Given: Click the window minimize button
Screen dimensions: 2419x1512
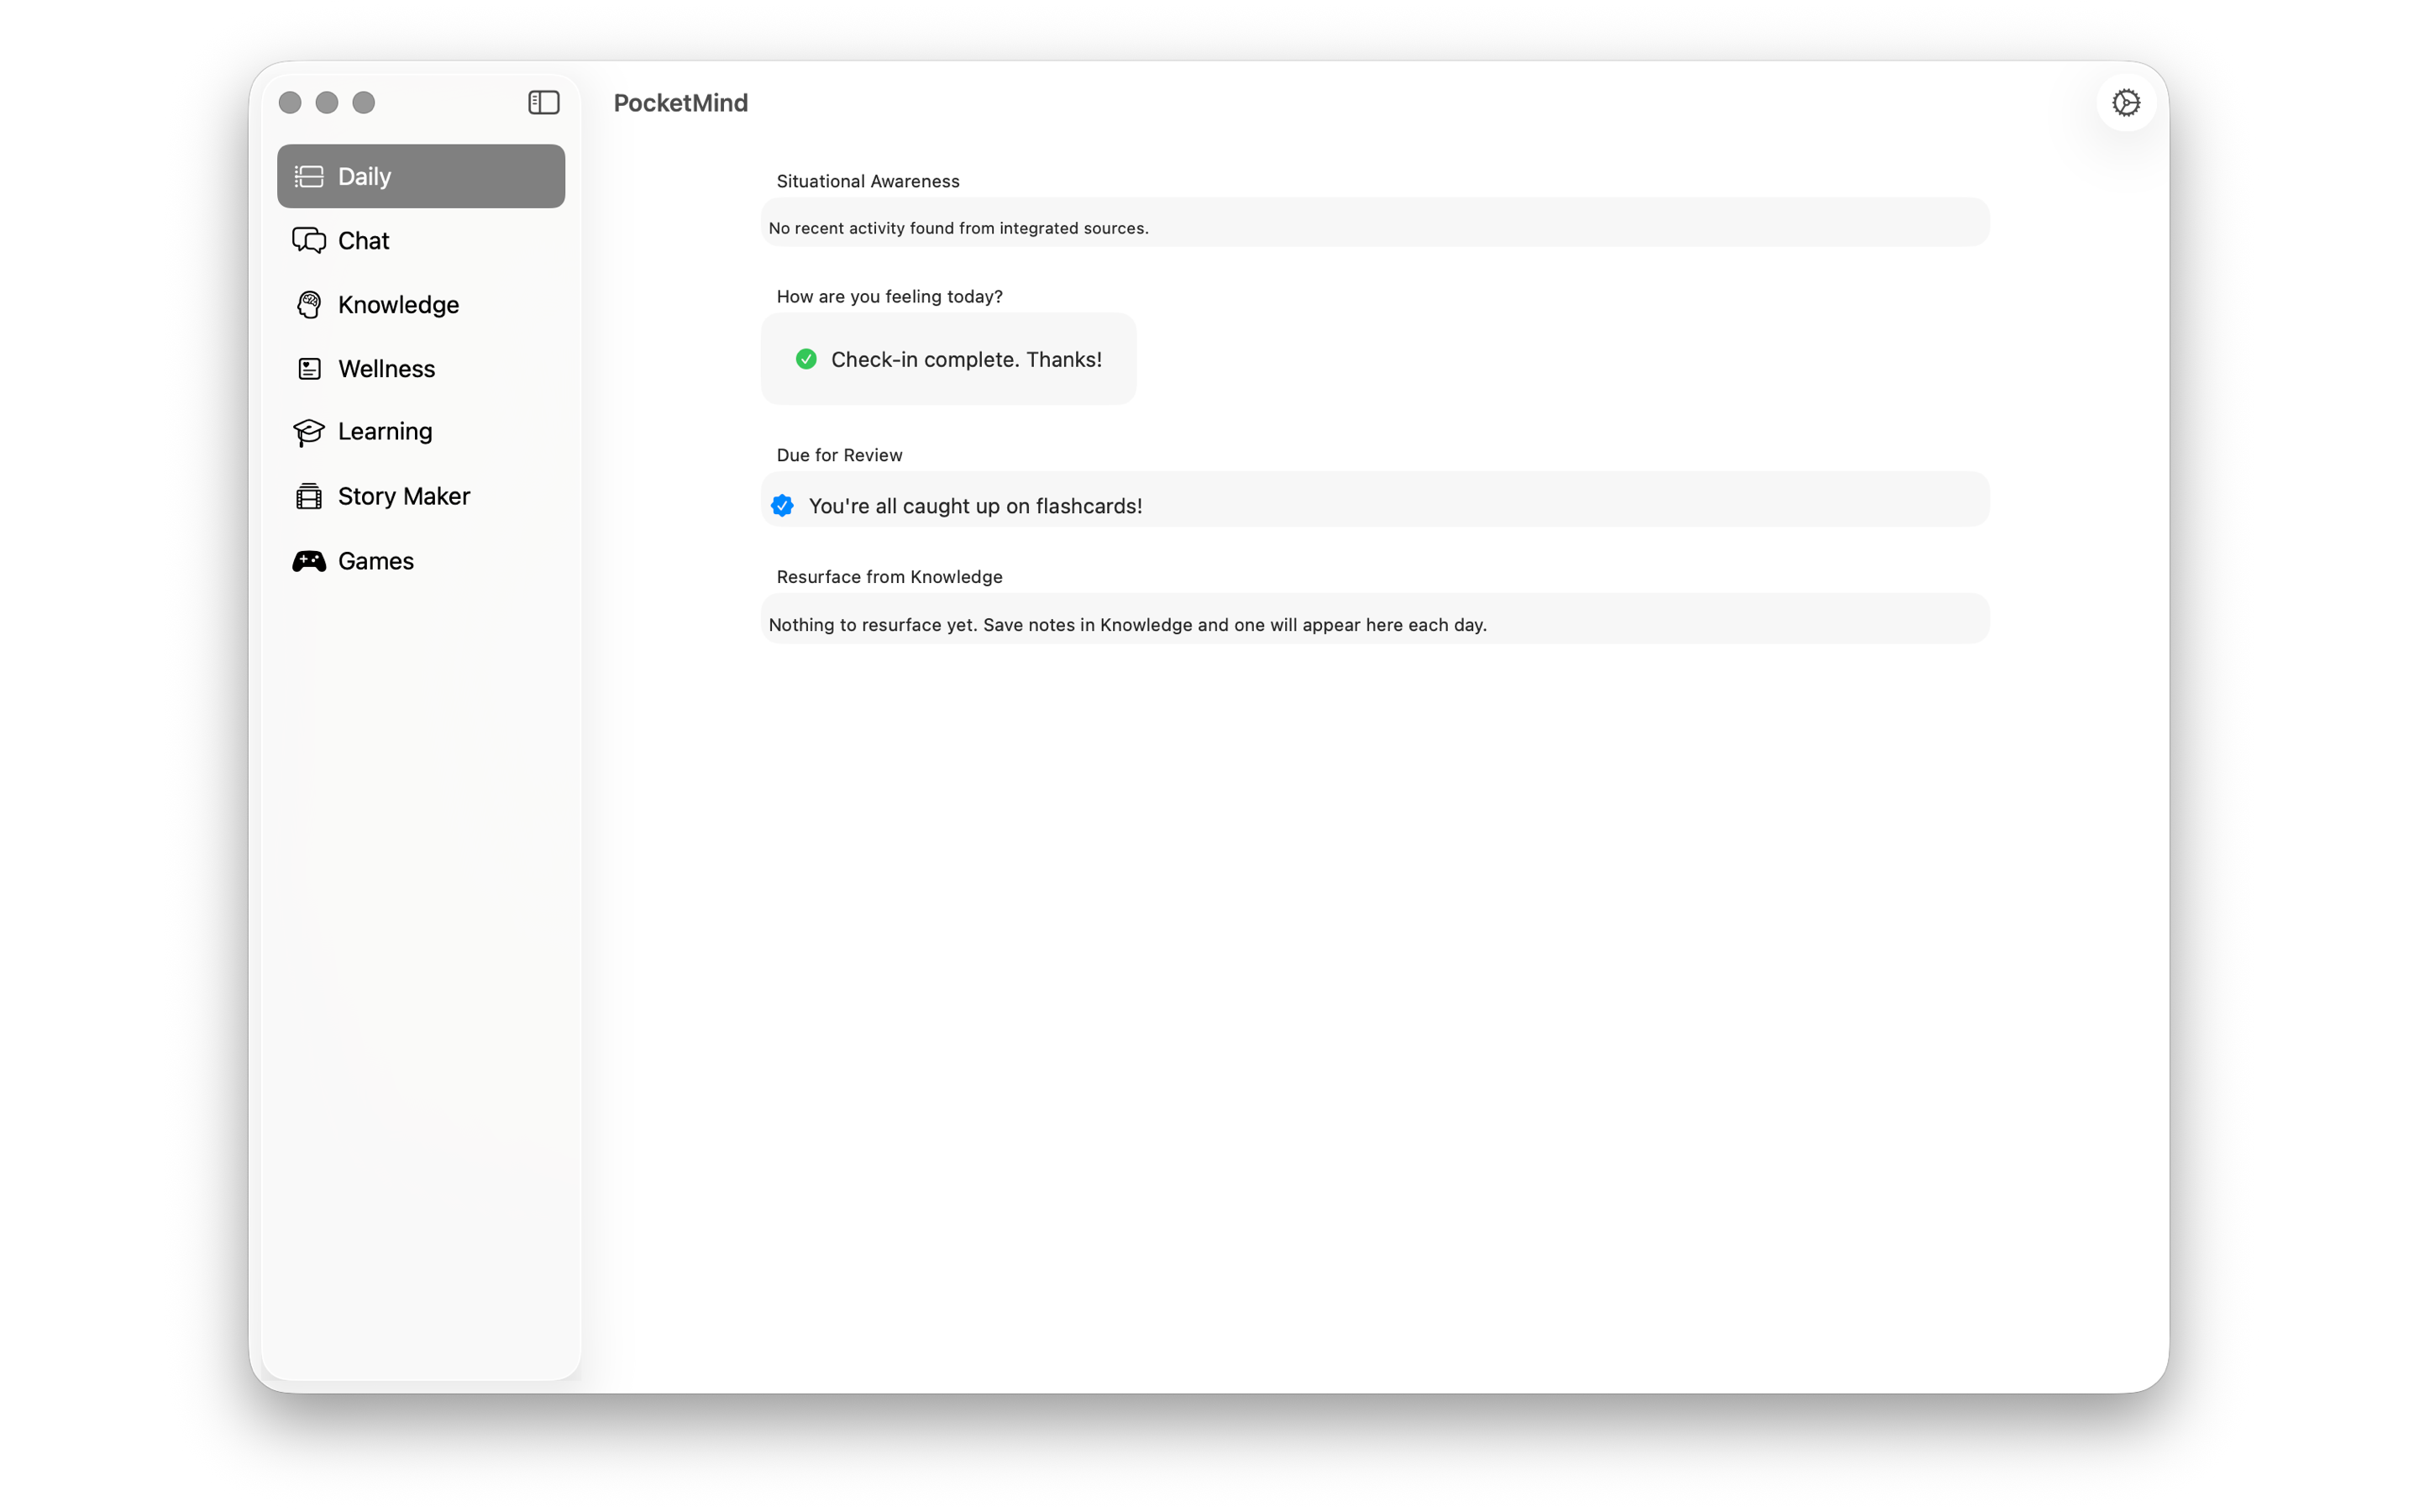Looking at the screenshot, I should pyautogui.click(x=327, y=102).
